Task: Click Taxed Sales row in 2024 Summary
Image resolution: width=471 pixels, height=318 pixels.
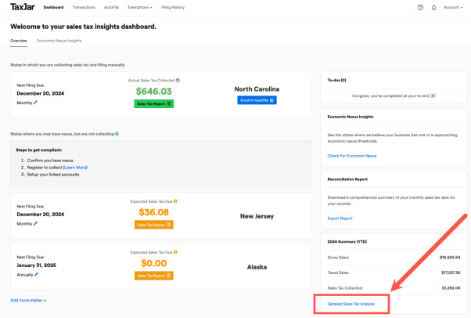Action: (x=394, y=273)
